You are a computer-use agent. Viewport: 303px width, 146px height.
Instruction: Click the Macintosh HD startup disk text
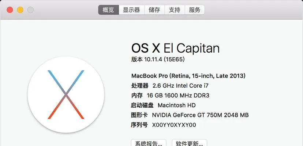(x=177, y=105)
